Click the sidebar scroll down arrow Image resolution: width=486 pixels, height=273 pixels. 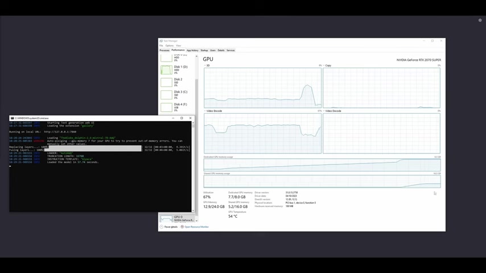pyautogui.click(x=196, y=221)
